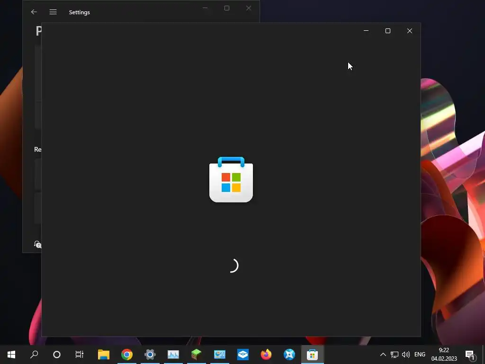Viewport: 485px width, 364px height.
Task: Click the Microsoft Store splash logo
Action: (231, 180)
